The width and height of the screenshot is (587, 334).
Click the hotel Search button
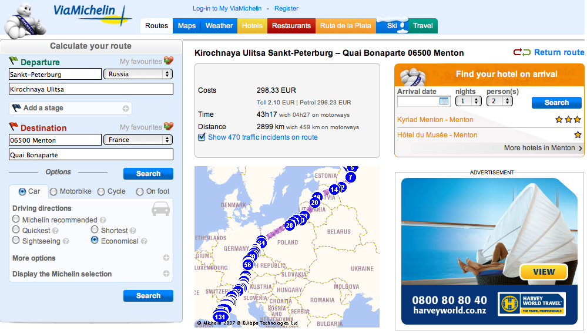pyautogui.click(x=556, y=103)
